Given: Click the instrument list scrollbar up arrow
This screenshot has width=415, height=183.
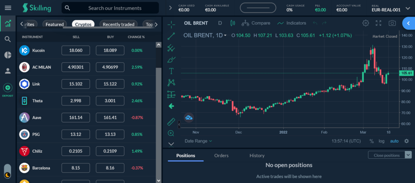Looking at the screenshot, I should tap(158, 45).
